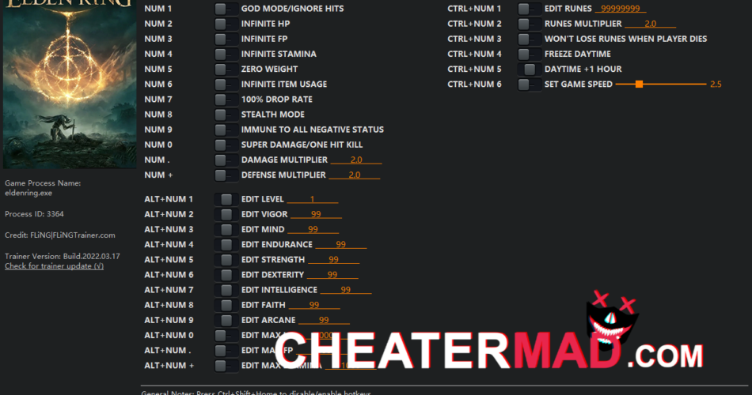The image size is (752, 395).
Task: Toggle Infinite Stamina option
Action: (226, 54)
